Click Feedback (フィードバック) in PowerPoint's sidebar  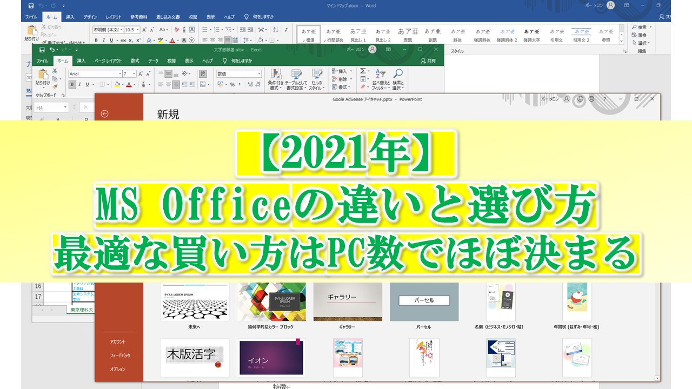tap(120, 356)
